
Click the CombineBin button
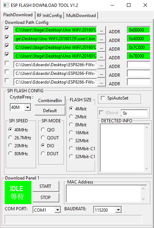point(50,101)
